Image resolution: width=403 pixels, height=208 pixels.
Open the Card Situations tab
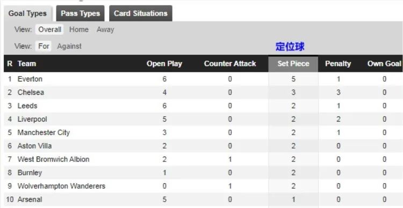pyautogui.click(x=141, y=13)
